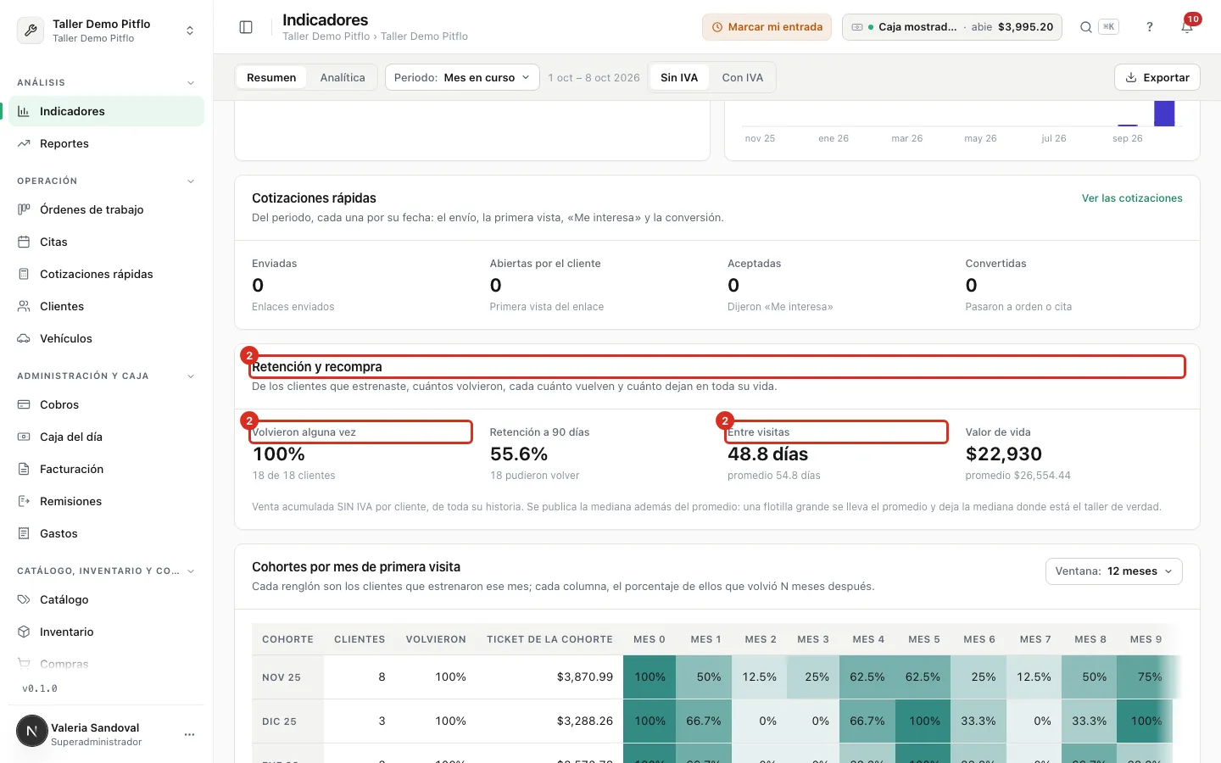Click the Indicadores bar chart icon

[24, 111]
